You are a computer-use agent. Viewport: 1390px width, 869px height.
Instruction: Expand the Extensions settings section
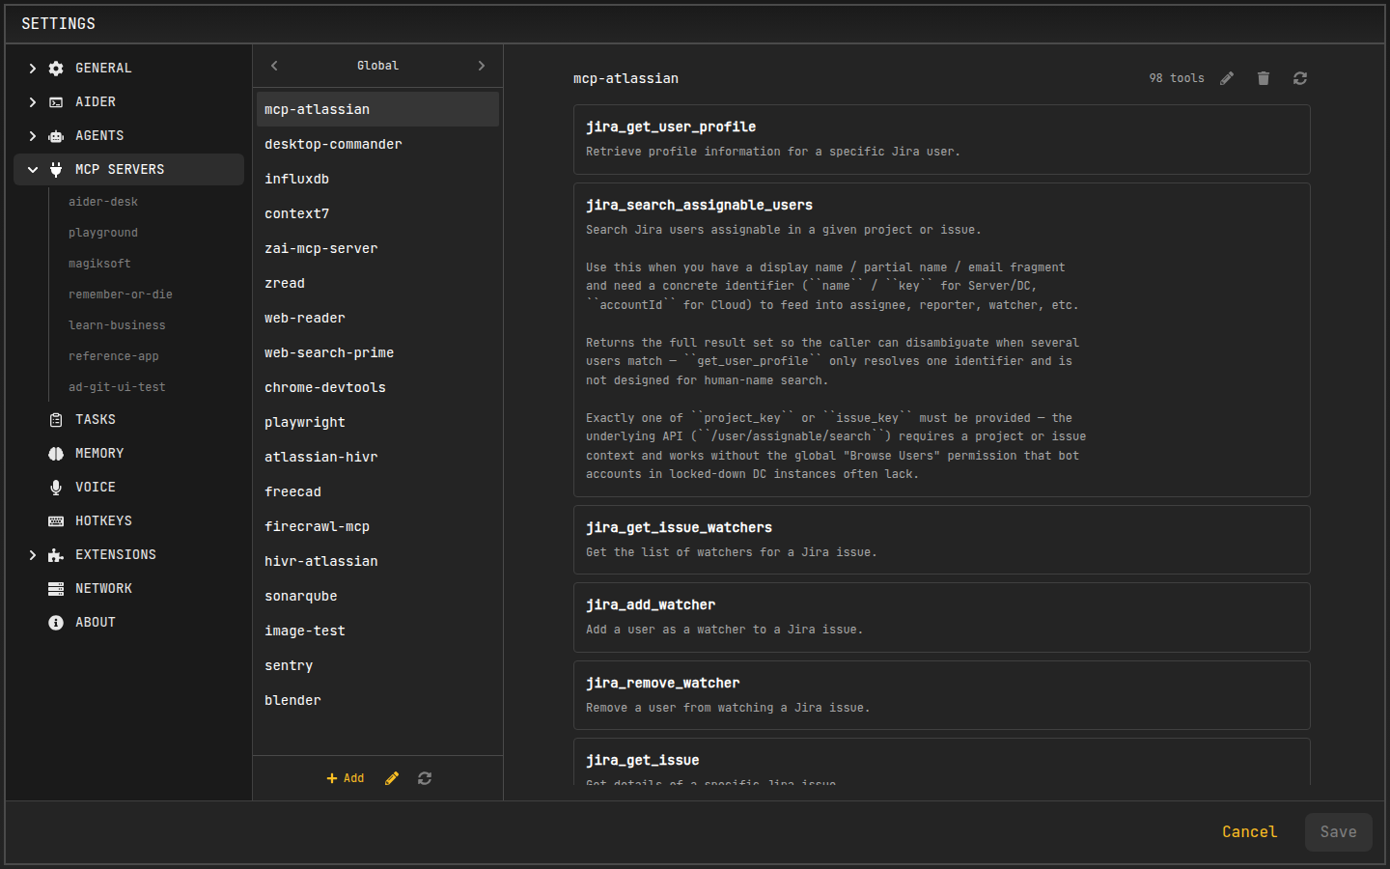(33, 555)
